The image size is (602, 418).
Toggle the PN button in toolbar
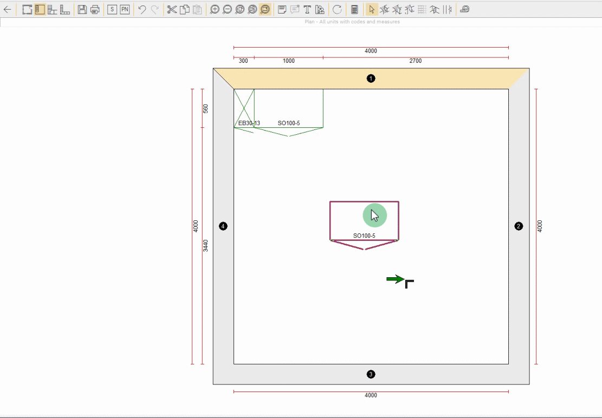tap(125, 9)
